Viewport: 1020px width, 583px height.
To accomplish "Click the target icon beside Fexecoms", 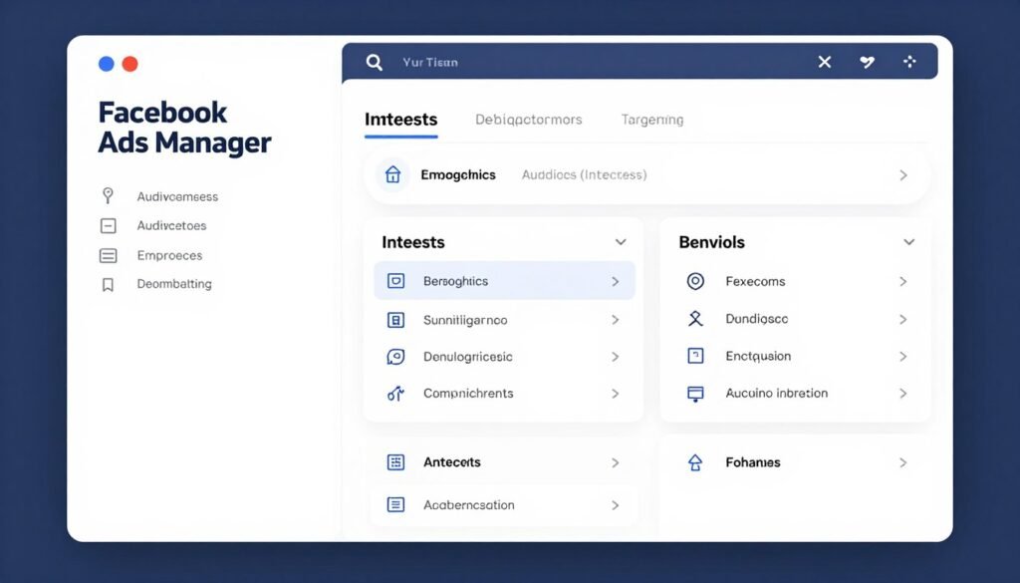I will pos(695,281).
